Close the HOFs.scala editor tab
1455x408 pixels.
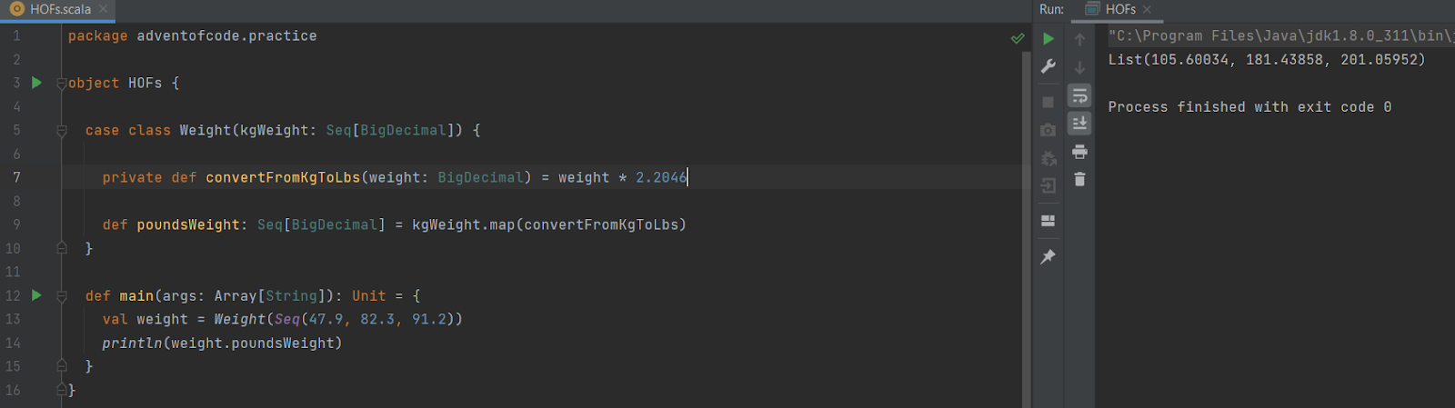point(104,9)
